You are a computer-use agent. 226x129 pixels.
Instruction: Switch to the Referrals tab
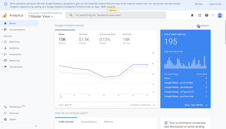tap(108, 122)
